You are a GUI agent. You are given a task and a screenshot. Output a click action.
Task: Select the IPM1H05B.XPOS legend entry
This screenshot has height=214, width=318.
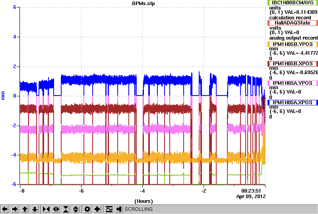click(293, 64)
